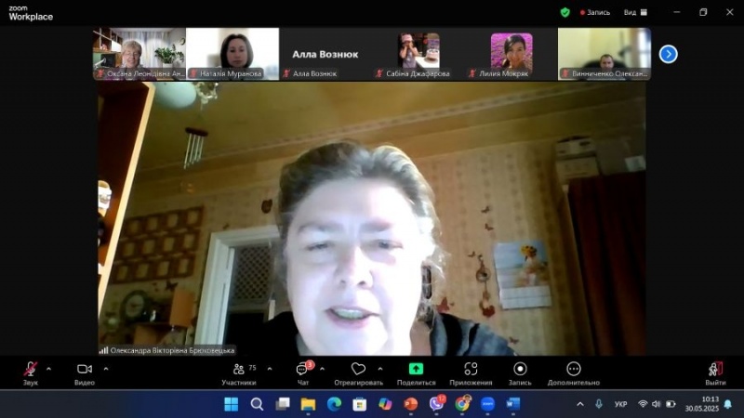Viewport: 744px width, 418px height.
Task: Select Наталія Муранова's video thumbnail
Action: coord(232,53)
